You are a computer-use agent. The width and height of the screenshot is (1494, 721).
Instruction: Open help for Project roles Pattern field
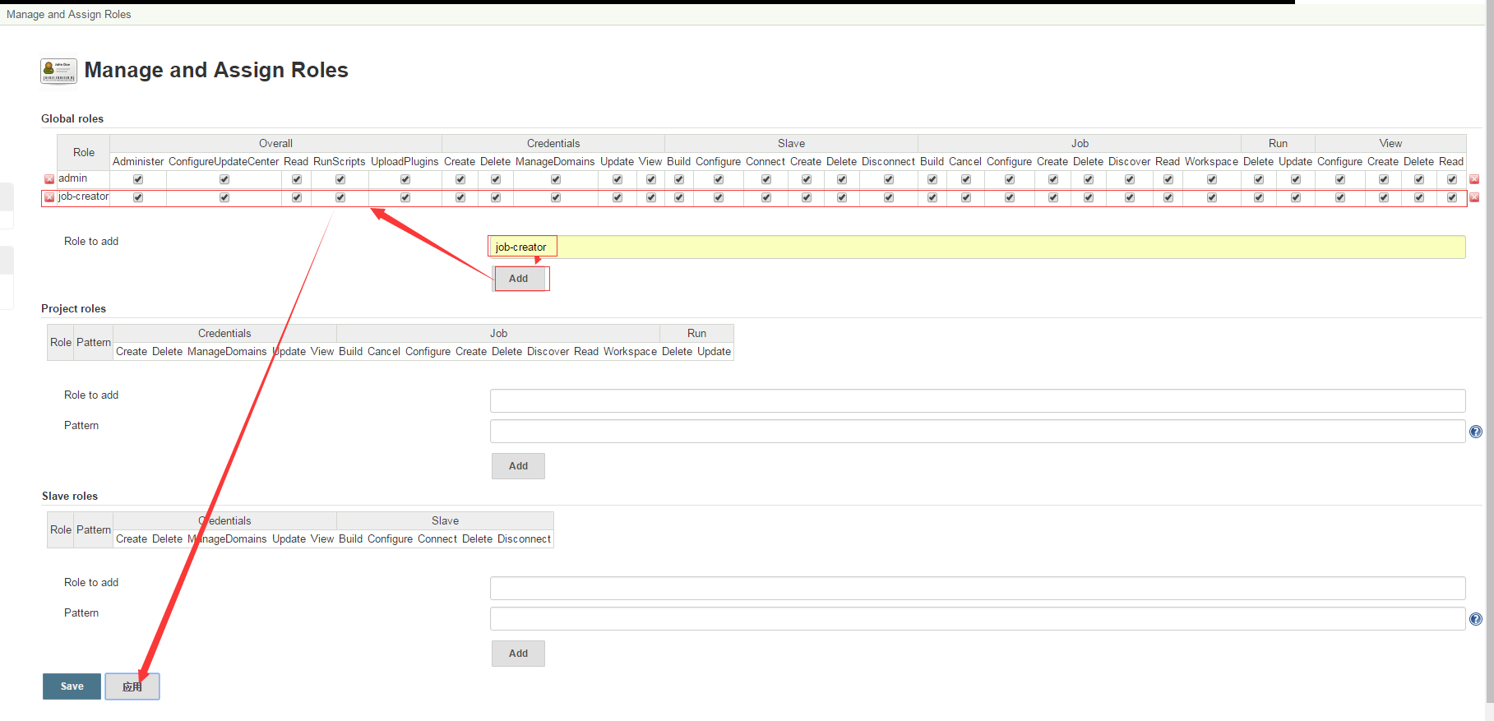point(1476,432)
